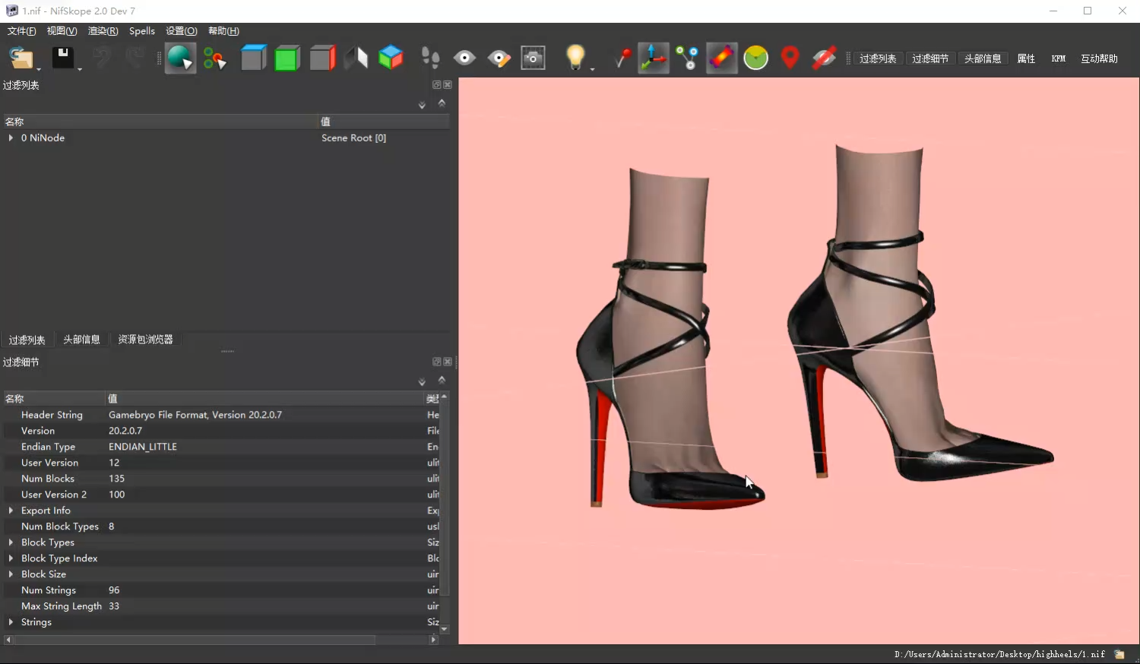
Task: Click the greyed undo arrow icon
Action: [102, 58]
